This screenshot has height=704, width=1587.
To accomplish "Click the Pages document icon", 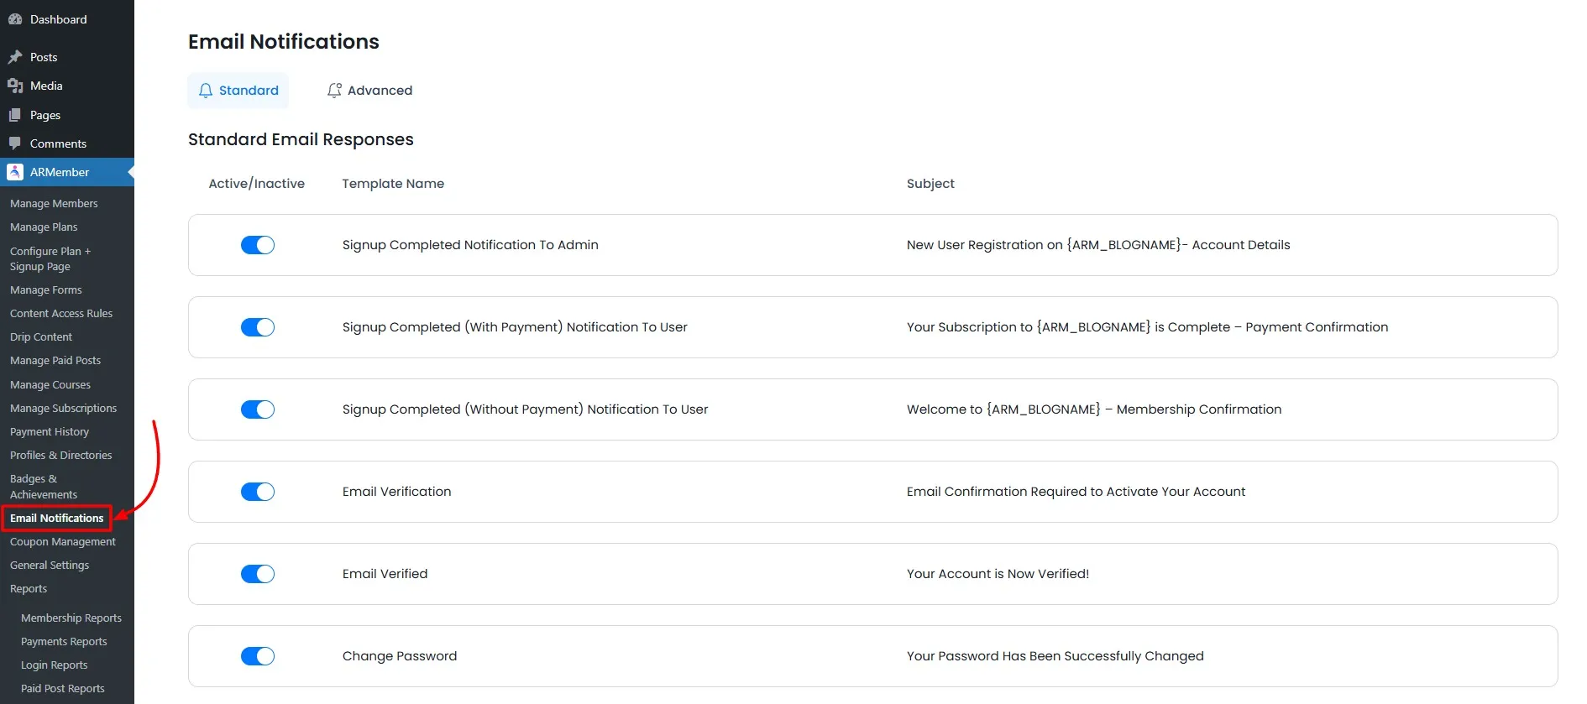I will 15,115.
